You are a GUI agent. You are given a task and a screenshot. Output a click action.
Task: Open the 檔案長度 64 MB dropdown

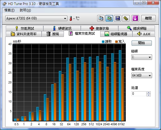coord(142,75)
